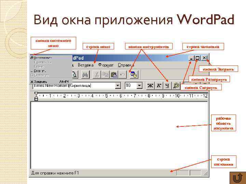
Task: Click in the blank document working area
Action: tap(119, 135)
